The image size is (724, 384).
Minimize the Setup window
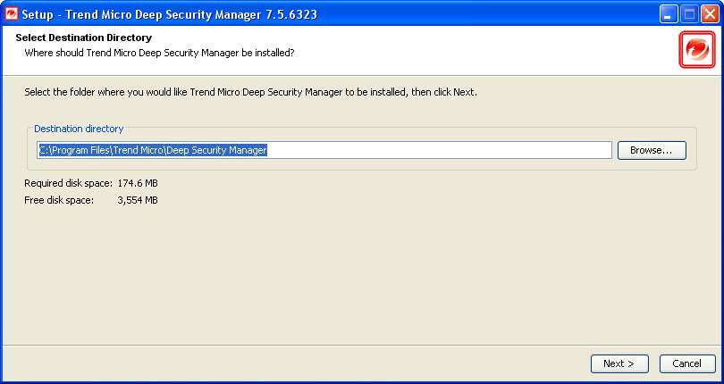(669, 14)
